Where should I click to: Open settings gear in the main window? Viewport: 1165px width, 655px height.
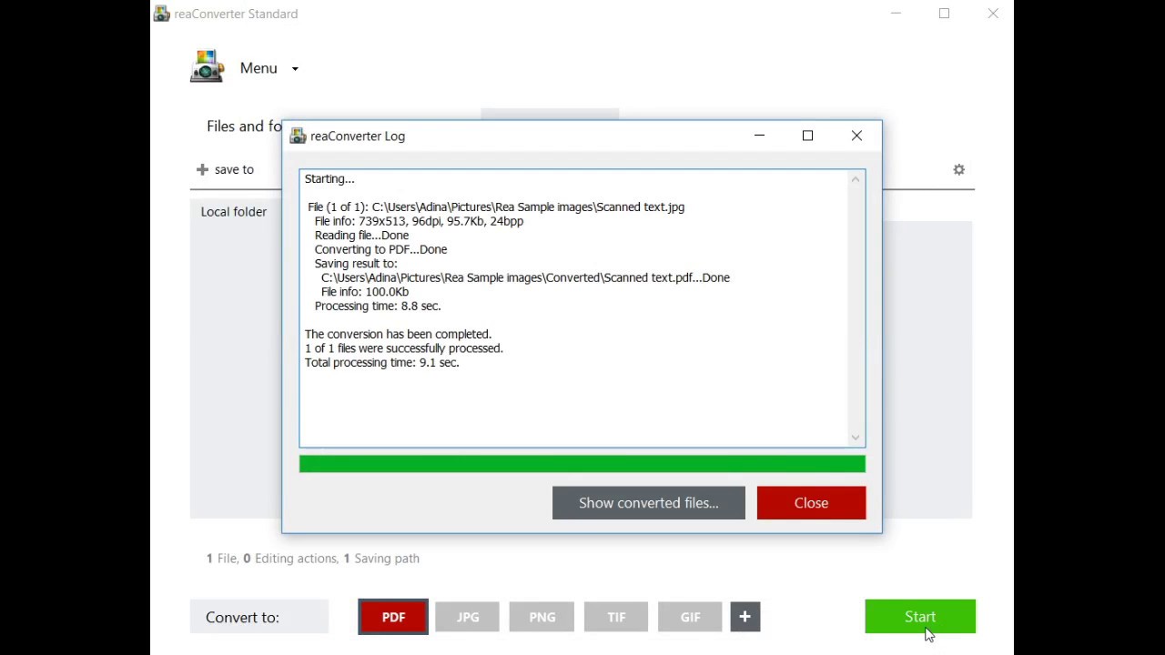(958, 169)
